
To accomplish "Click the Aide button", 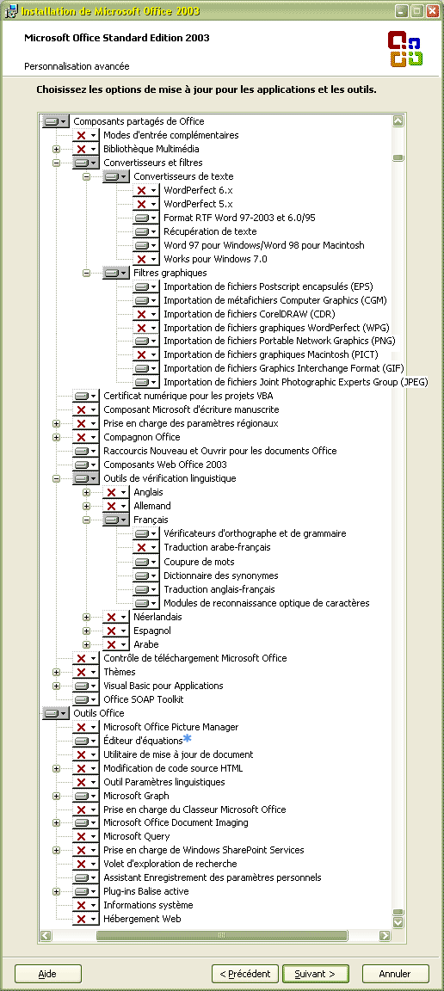I will point(48,974).
